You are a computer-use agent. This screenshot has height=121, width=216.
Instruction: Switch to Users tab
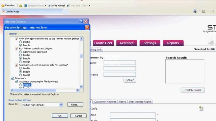coord(123,102)
